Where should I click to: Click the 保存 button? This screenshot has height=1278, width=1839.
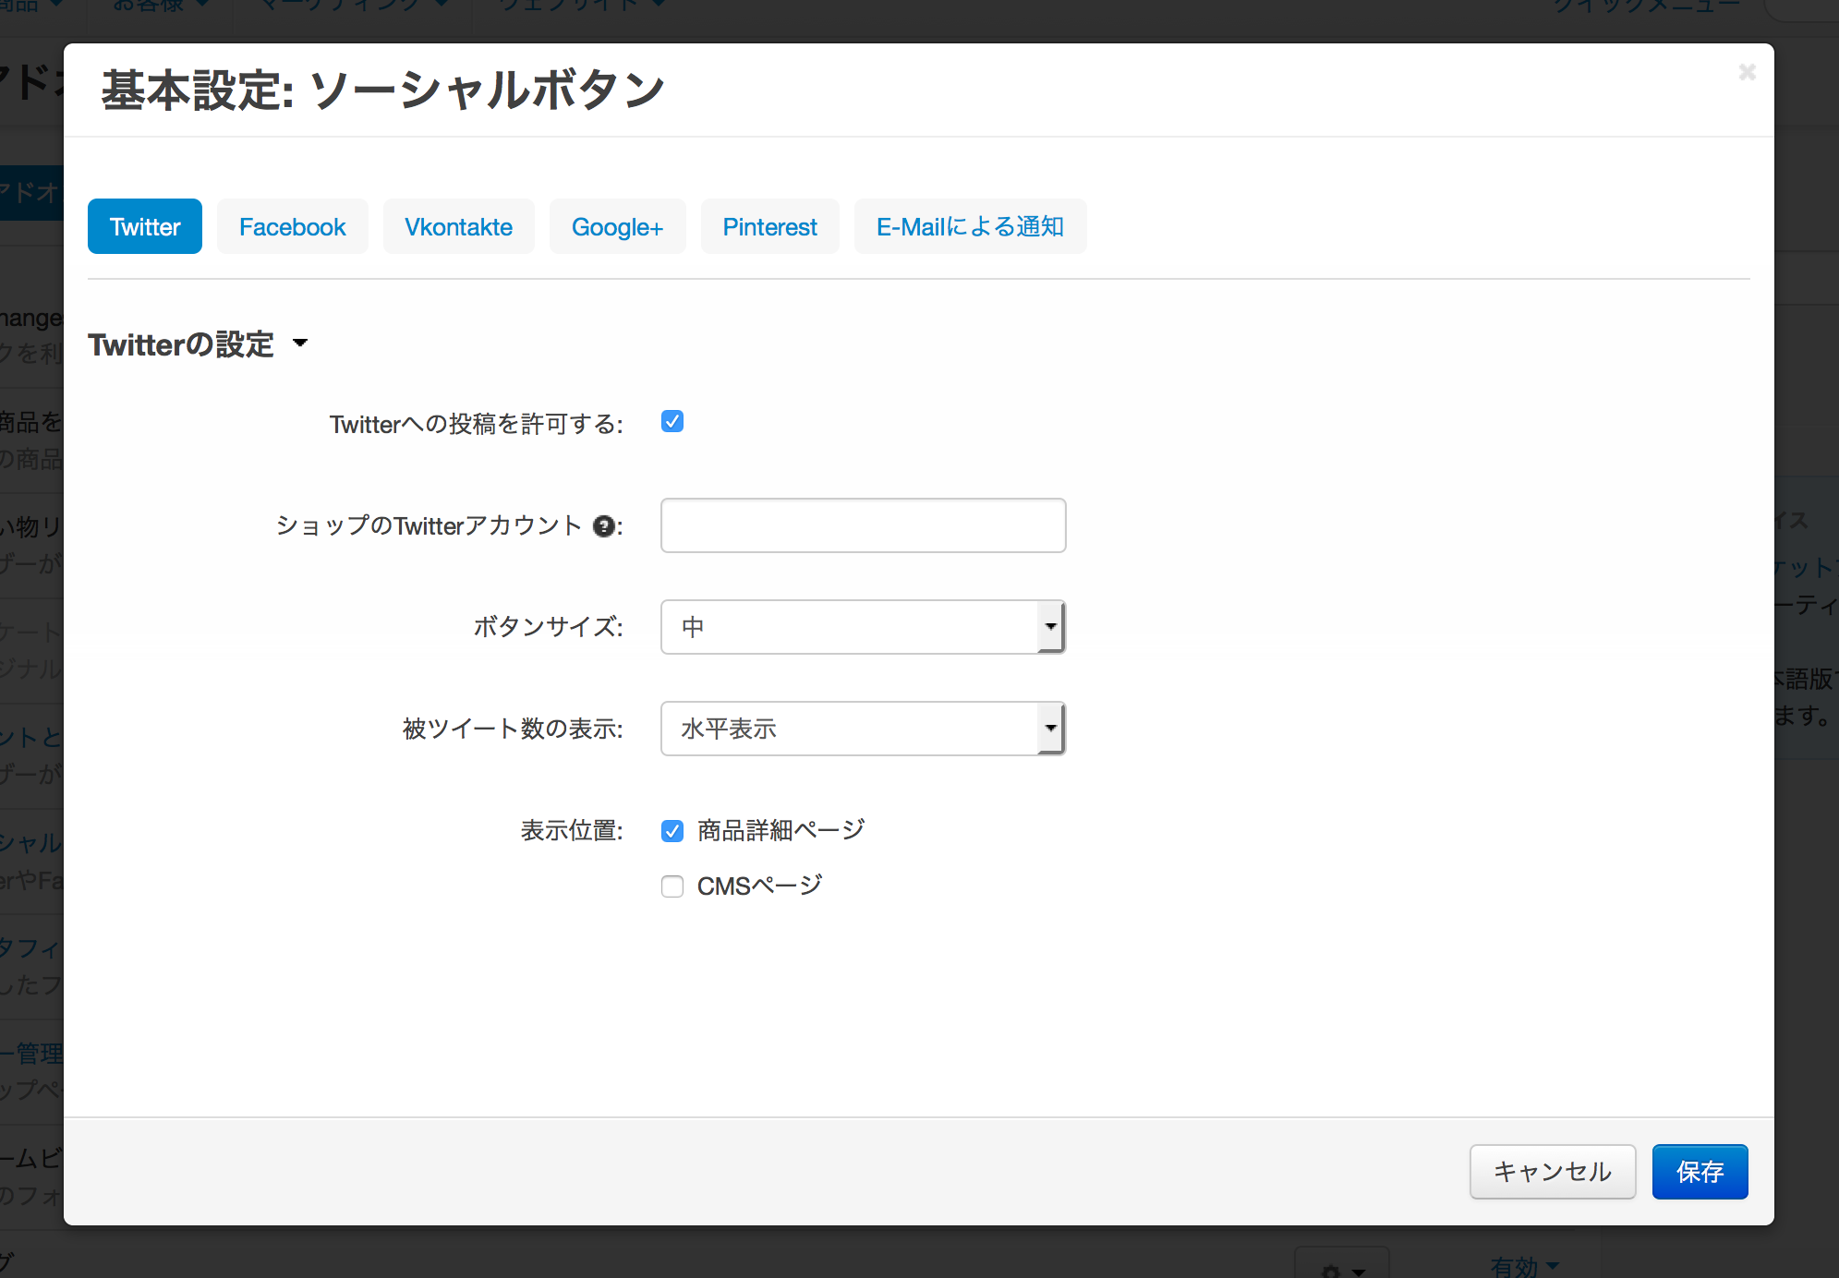[1700, 1172]
